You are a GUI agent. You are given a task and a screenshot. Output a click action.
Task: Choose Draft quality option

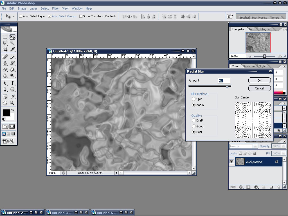pyautogui.click(x=193, y=120)
